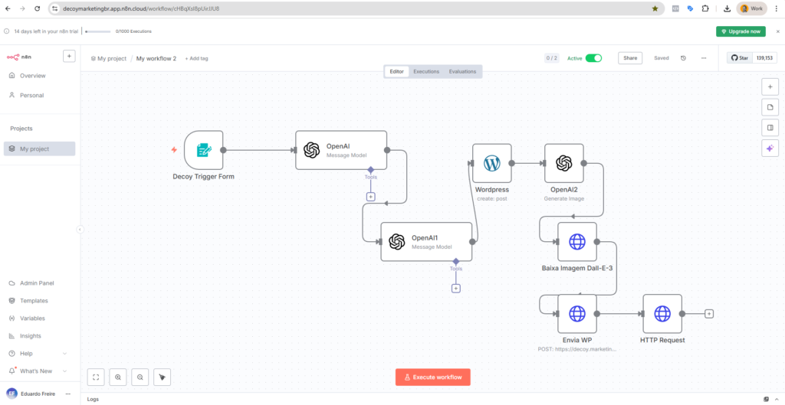This screenshot has width=785, height=405.
Task: Add a tool to OpenAI node
Action: point(370,197)
